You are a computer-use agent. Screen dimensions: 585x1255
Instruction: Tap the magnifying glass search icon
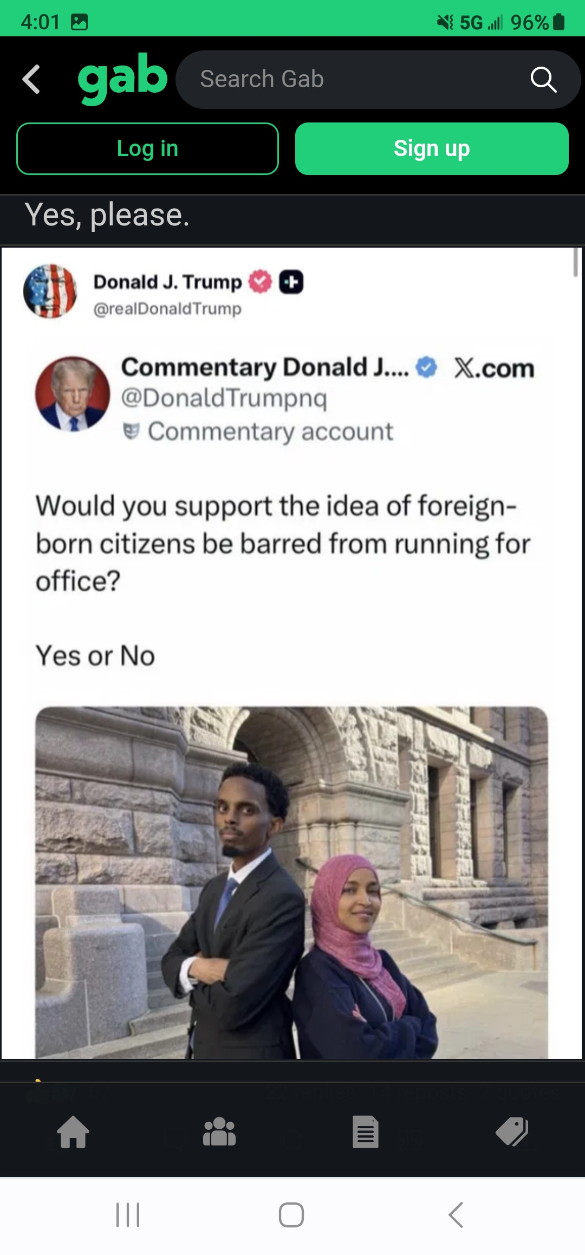tap(543, 80)
